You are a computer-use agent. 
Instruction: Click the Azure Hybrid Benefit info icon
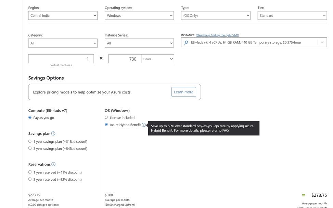(143, 125)
